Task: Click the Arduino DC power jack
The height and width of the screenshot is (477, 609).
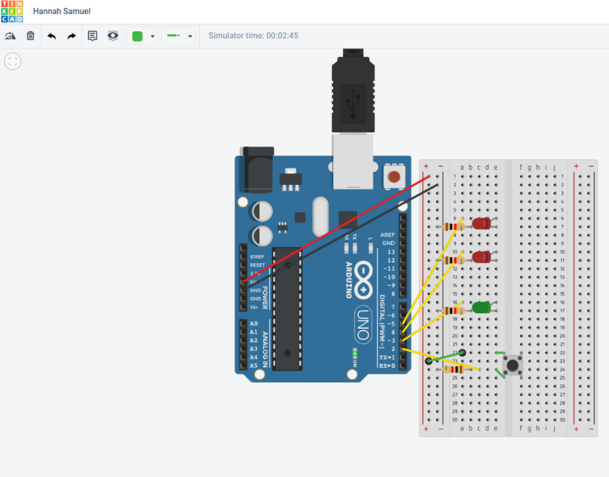Action: pos(257,170)
